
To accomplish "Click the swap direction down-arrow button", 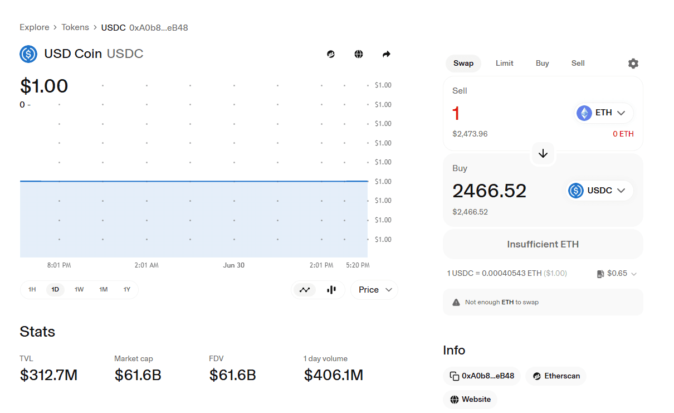I will click(543, 153).
